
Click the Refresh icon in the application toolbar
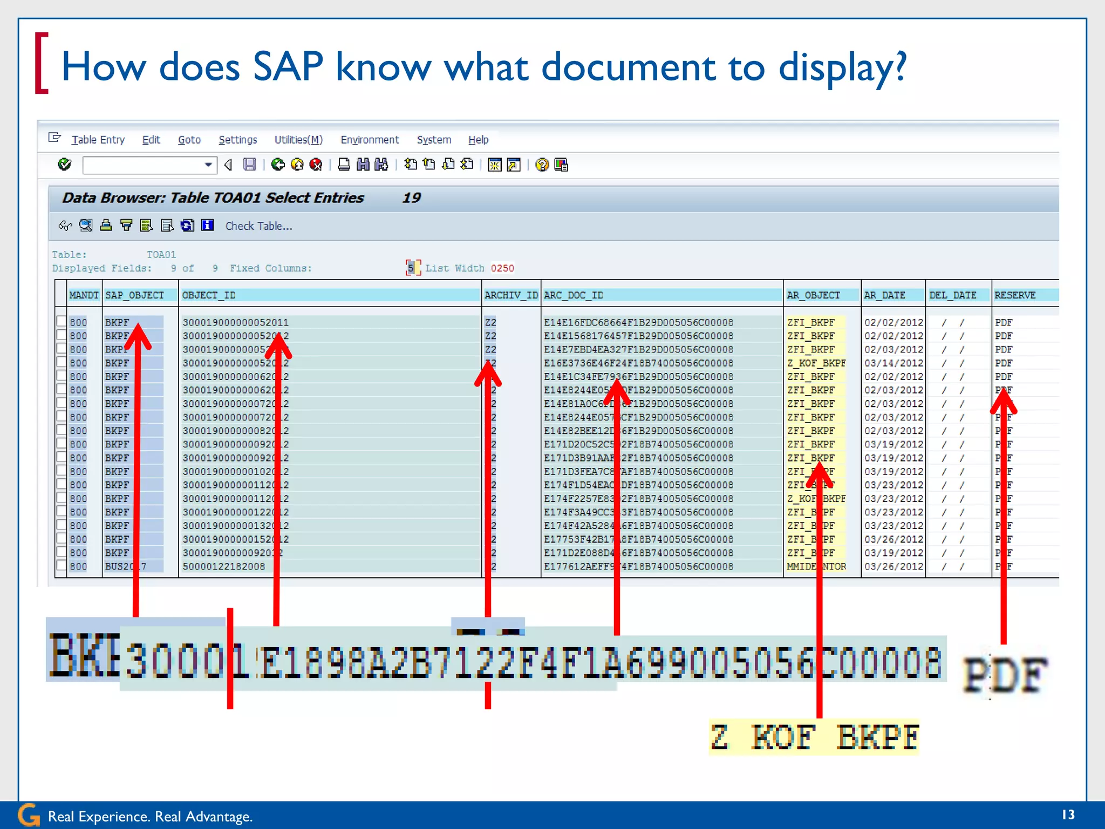coord(187,226)
